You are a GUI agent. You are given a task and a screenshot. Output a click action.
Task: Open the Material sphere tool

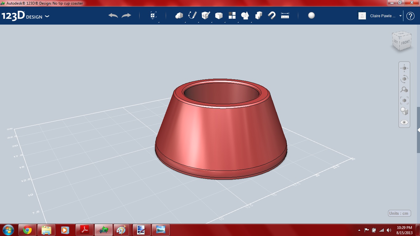(x=311, y=16)
